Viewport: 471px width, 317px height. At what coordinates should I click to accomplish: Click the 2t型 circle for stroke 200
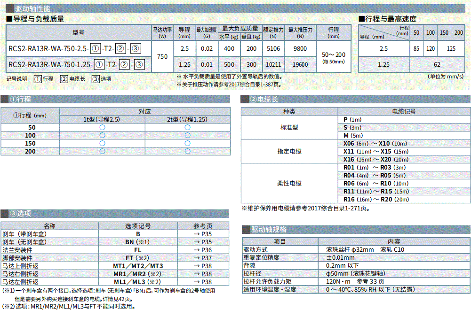[188, 151]
